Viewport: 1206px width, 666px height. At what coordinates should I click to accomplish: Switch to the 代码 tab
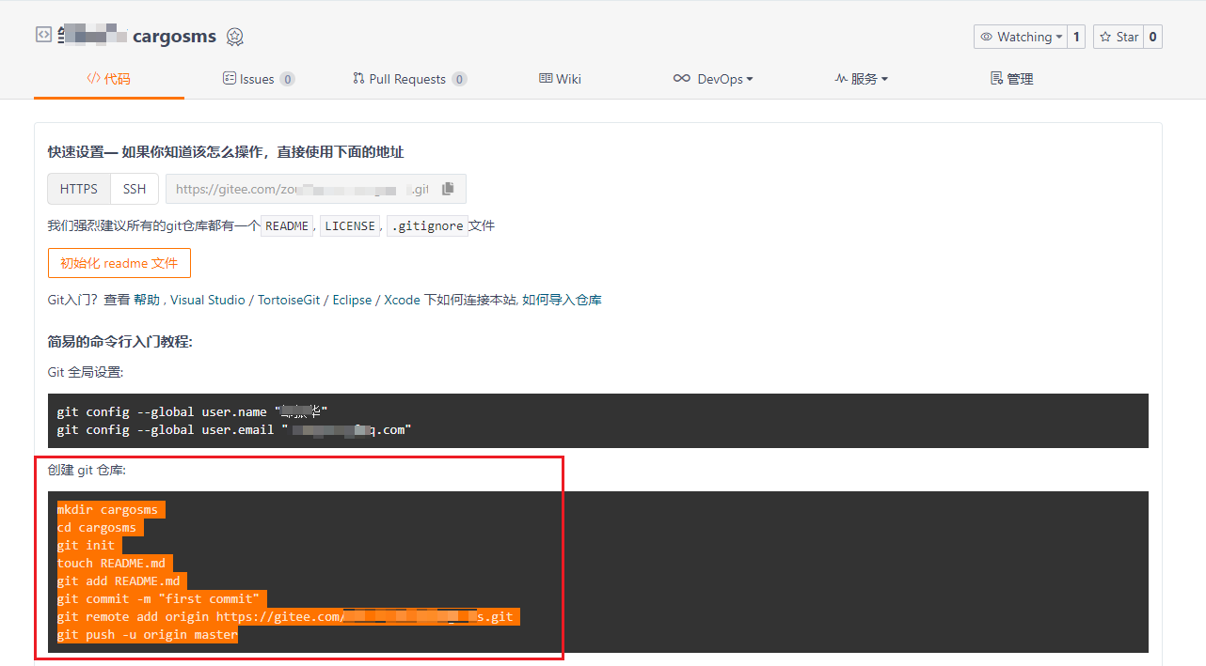click(x=109, y=79)
